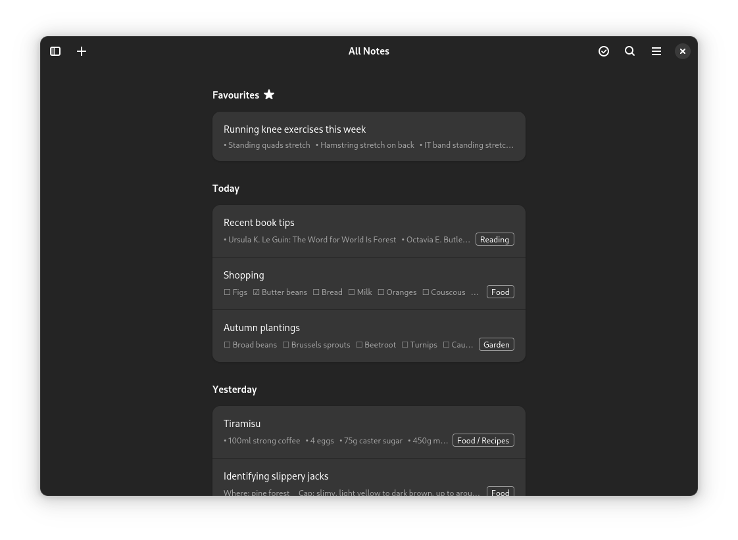This screenshot has height=540, width=738.
Task: Click the Food / Recipes tag
Action: 483,441
